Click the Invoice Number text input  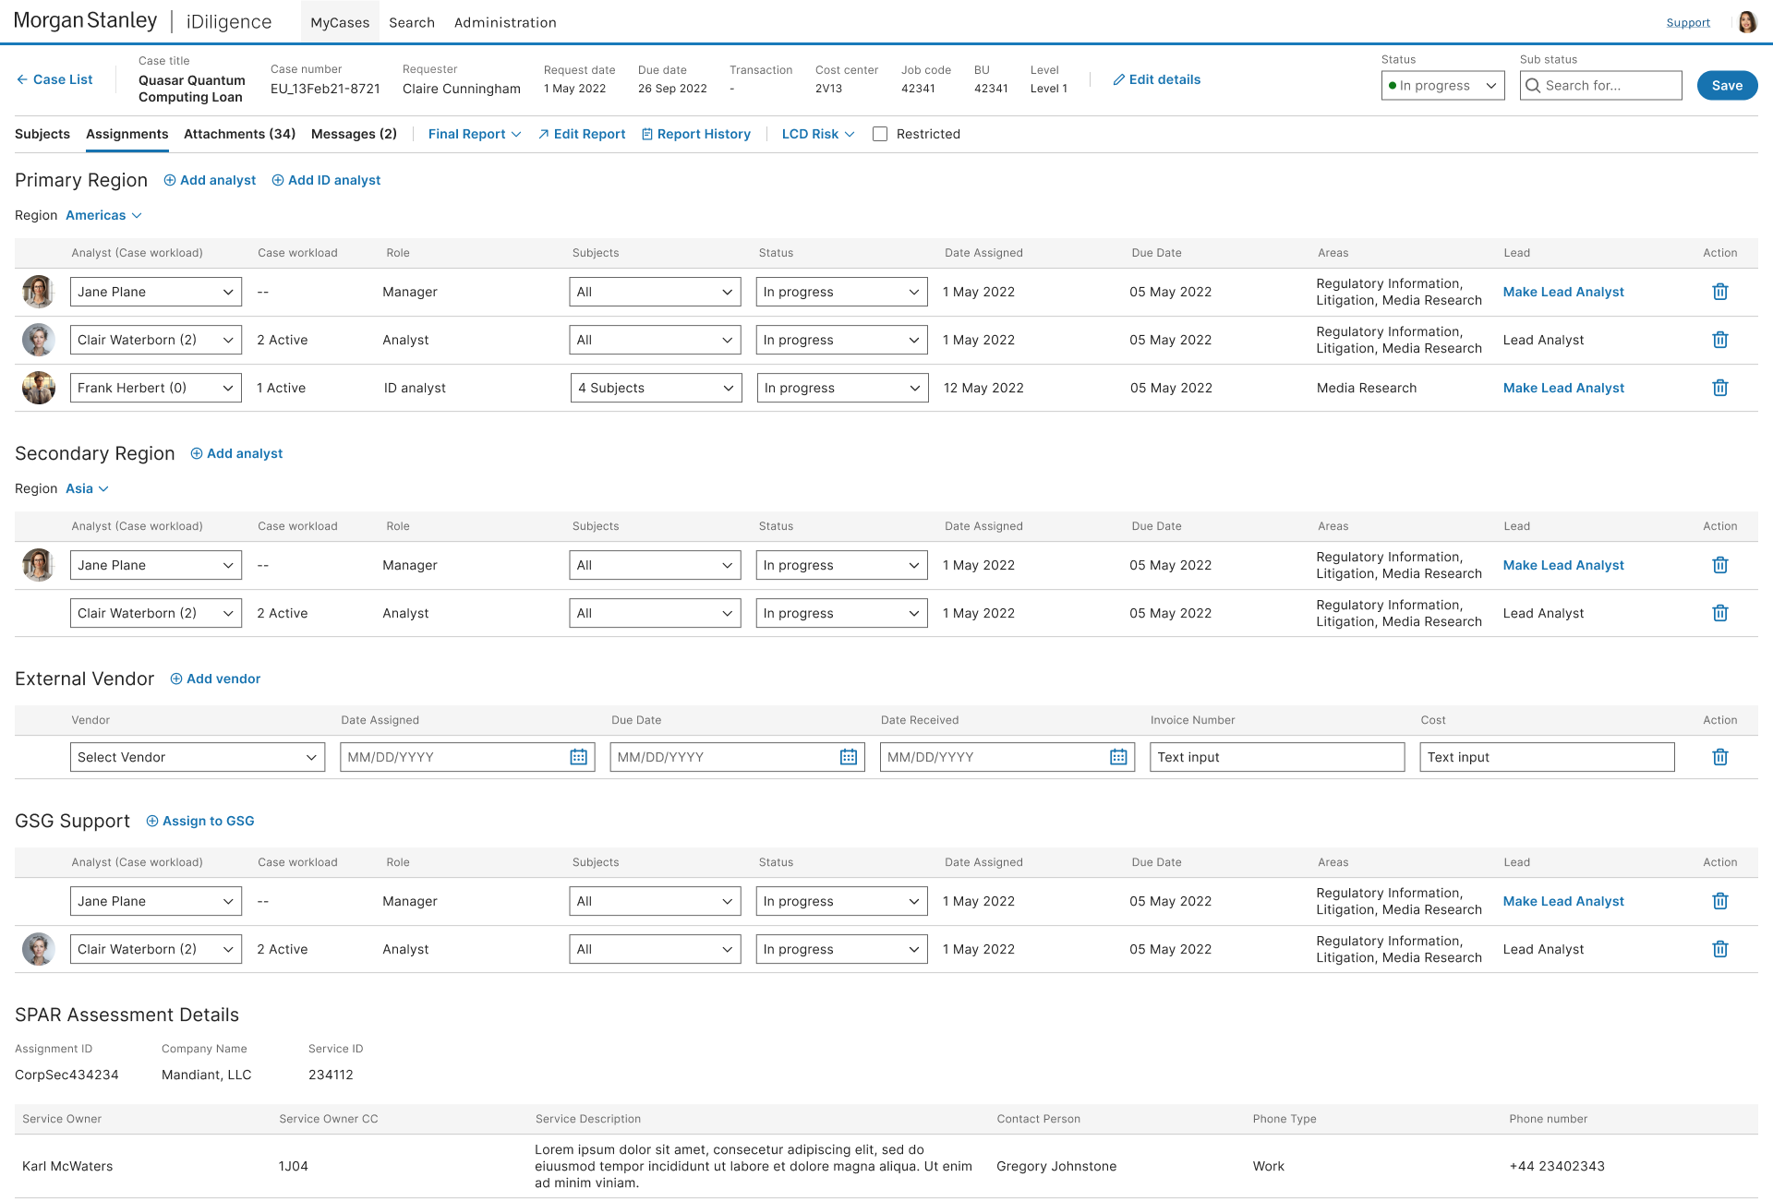click(x=1276, y=757)
